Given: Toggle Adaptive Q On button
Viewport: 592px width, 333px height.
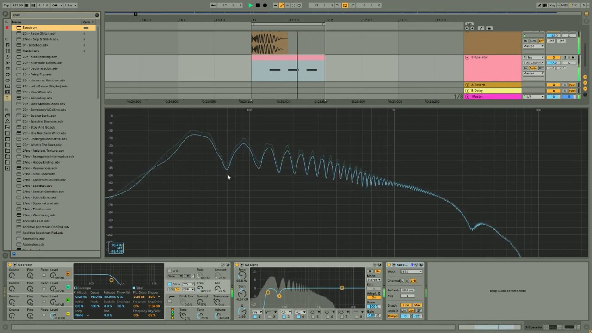Looking at the screenshot, I should [374, 297].
